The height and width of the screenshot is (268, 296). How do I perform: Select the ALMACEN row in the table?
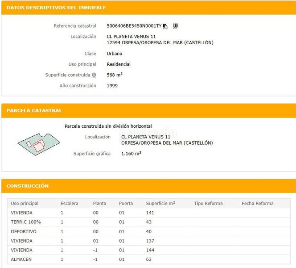(x=21, y=260)
